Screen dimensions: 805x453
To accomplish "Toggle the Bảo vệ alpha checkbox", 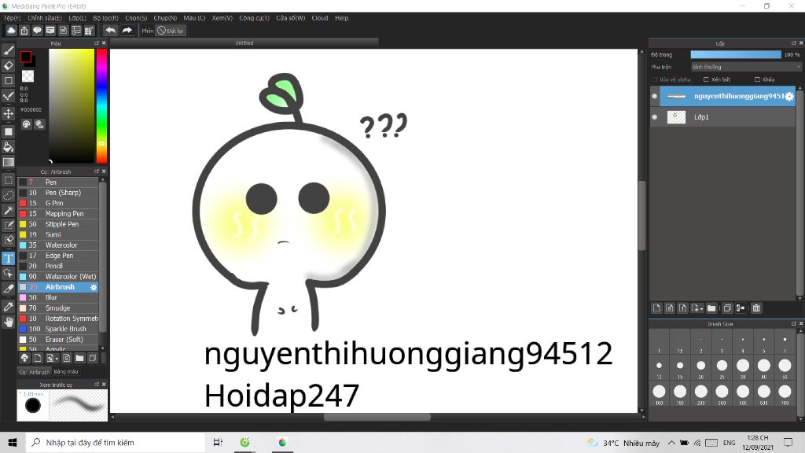I will [655, 79].
